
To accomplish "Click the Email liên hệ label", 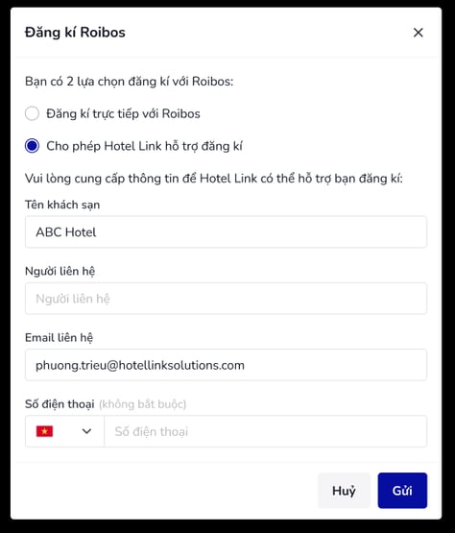I will coord(59,337).
